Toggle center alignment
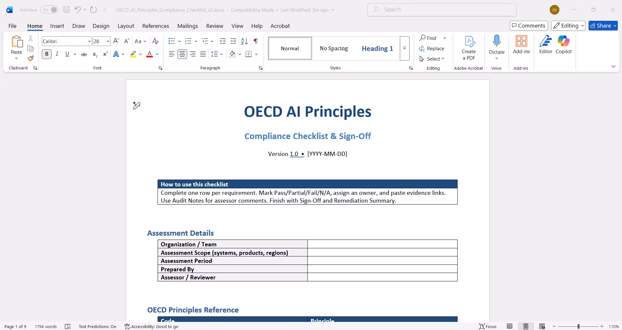The image size is (622, 330). (182, 54)
